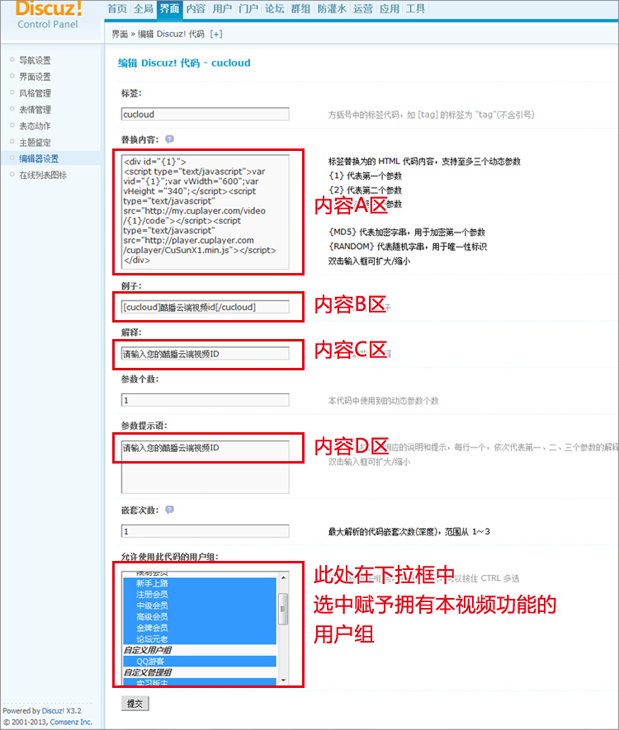Go to 风格管理 in the sidebar
Viewport: 619px width, 730px height.
coord(35,93)
